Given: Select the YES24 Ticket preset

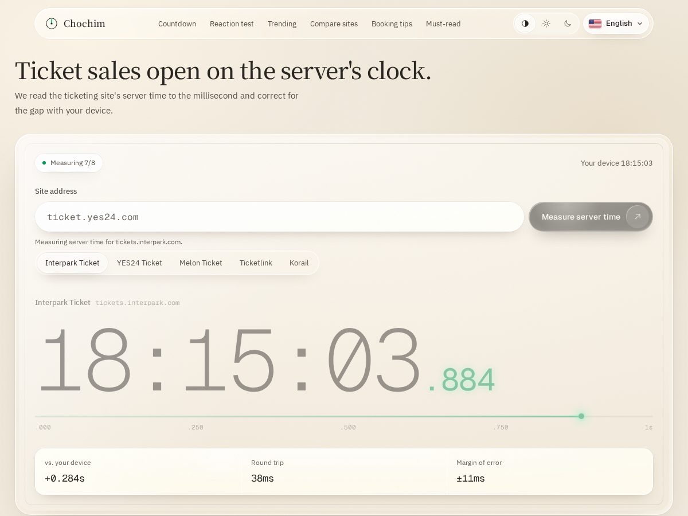Looking at the screenshot, I should tap(139, 263).
